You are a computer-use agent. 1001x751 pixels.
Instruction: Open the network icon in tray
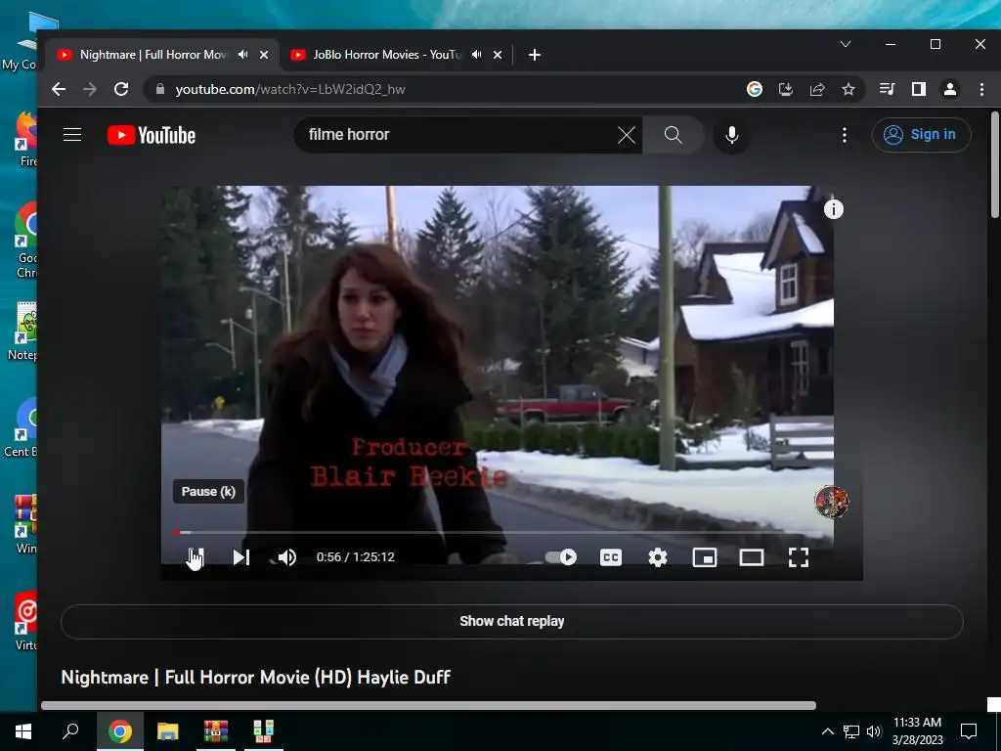coord(851,731)
